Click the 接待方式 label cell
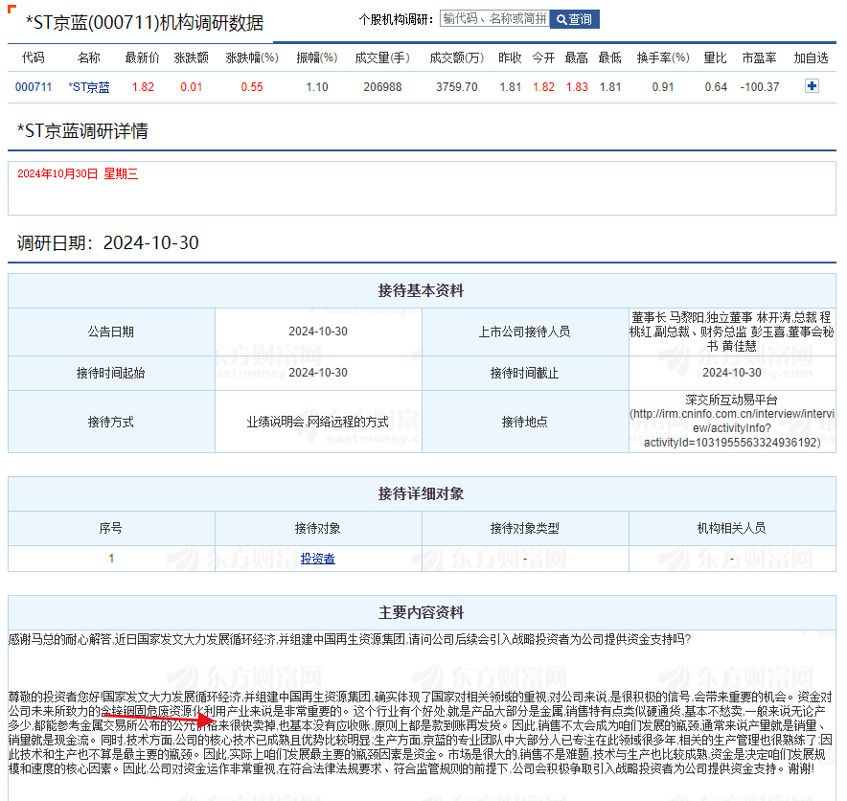This screenshot has height=801, width=847. pos(111,422)
